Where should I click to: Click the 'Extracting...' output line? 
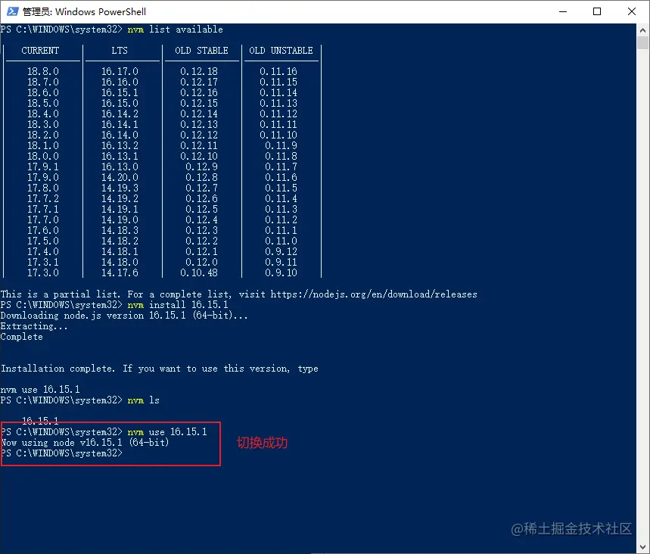click(34, 326)
